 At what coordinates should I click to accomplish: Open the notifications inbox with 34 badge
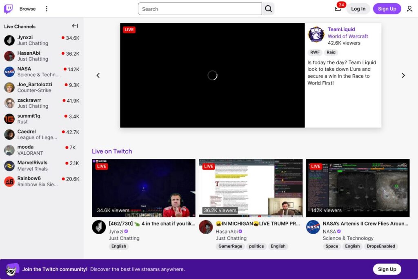[338, 9]
